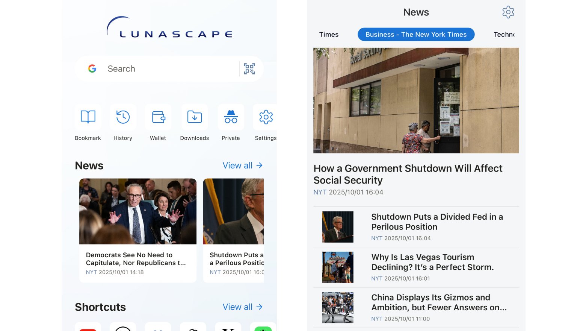The image size is (586, 331).
Task: Open News settings gear icon
Action: [508, 12]
